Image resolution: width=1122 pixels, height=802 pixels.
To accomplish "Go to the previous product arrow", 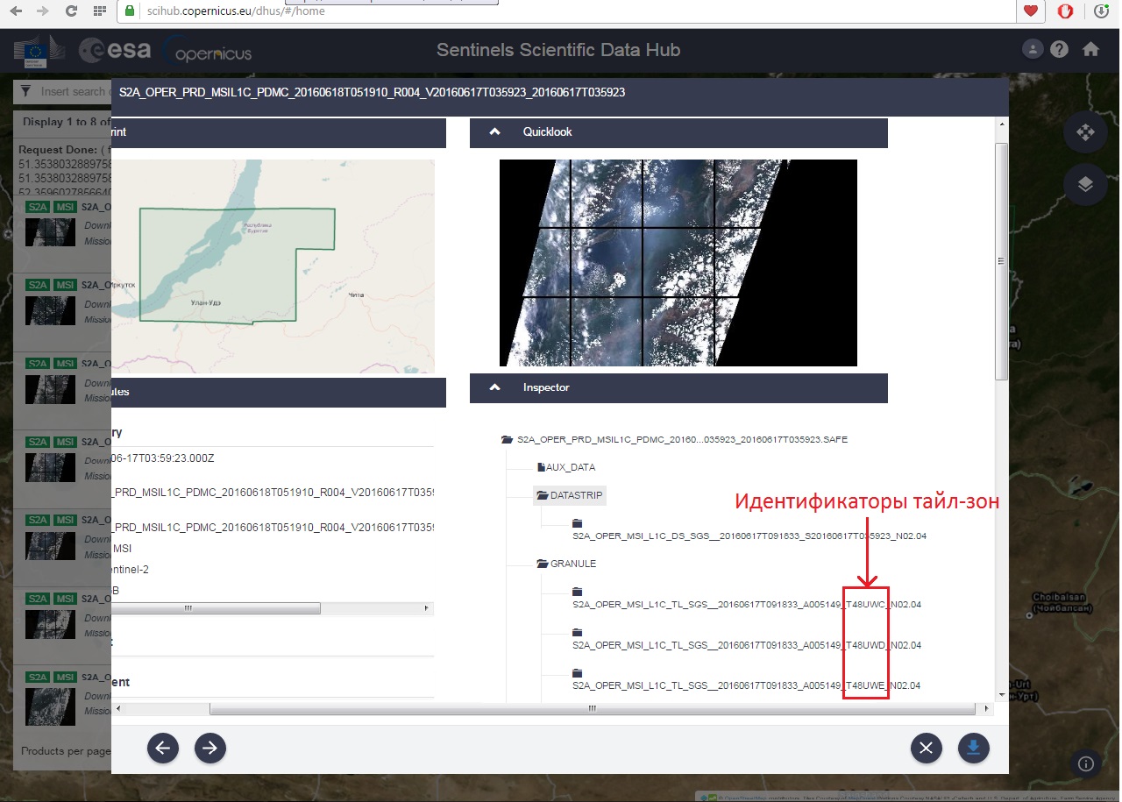I will point(162,748).
